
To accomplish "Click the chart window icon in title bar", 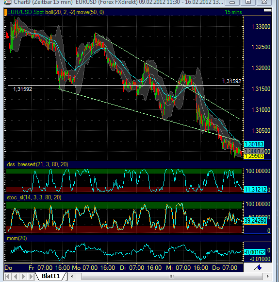I will pos(8,2).
